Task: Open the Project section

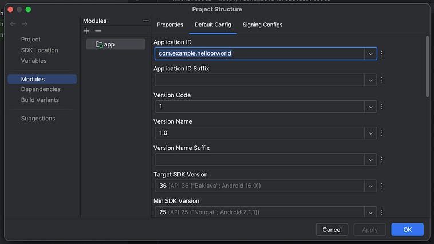Action: [31, 40]
